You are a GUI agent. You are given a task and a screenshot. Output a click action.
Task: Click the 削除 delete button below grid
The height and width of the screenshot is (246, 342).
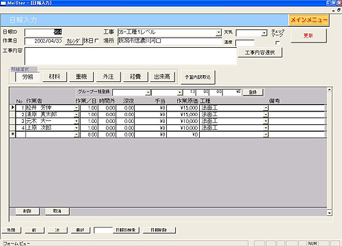tap(27, 211)
